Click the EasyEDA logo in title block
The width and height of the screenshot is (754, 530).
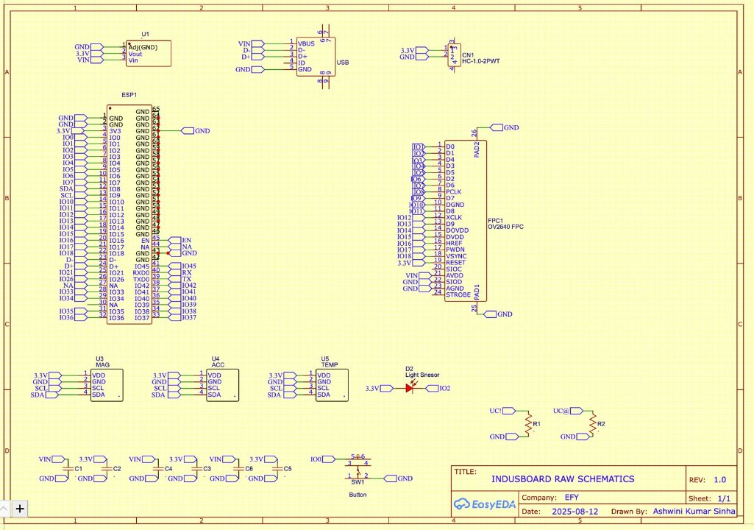[x=485, y=504]
